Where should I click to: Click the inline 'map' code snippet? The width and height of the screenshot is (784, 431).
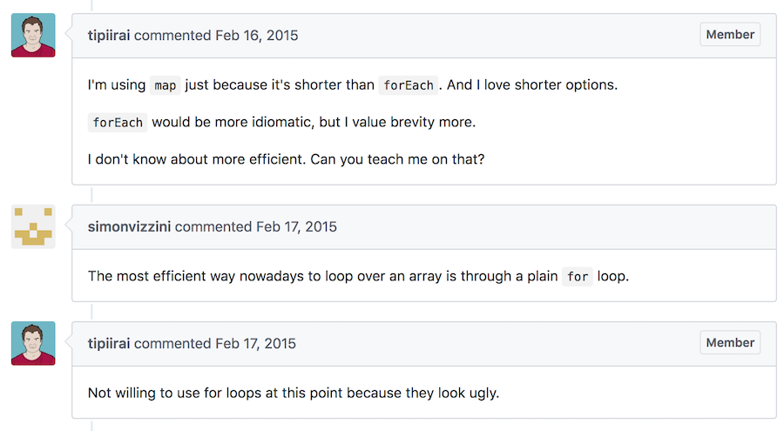[x=165, y=86]
